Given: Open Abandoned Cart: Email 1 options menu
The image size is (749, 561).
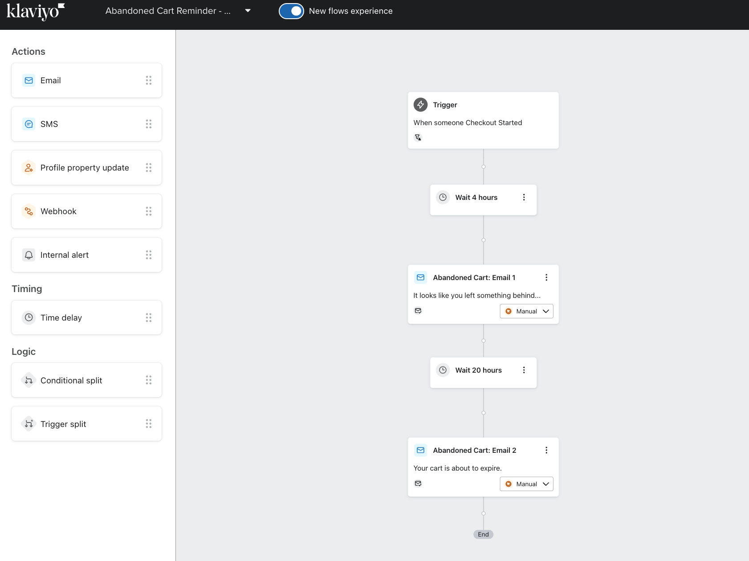Looking at the screenshot, I should (x=546, y=277).
